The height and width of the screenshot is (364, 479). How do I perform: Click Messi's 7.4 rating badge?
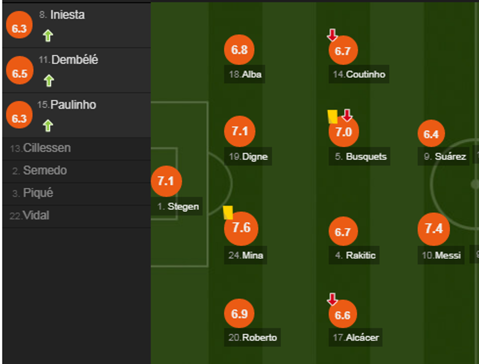pos(434,228)
